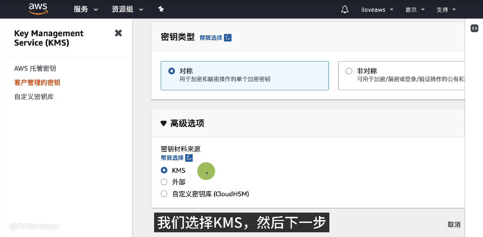This screenshot has width=483, height=237.
Task: Click 帮我选择 link under 密钥材料来源
Action: click(172, 158)
